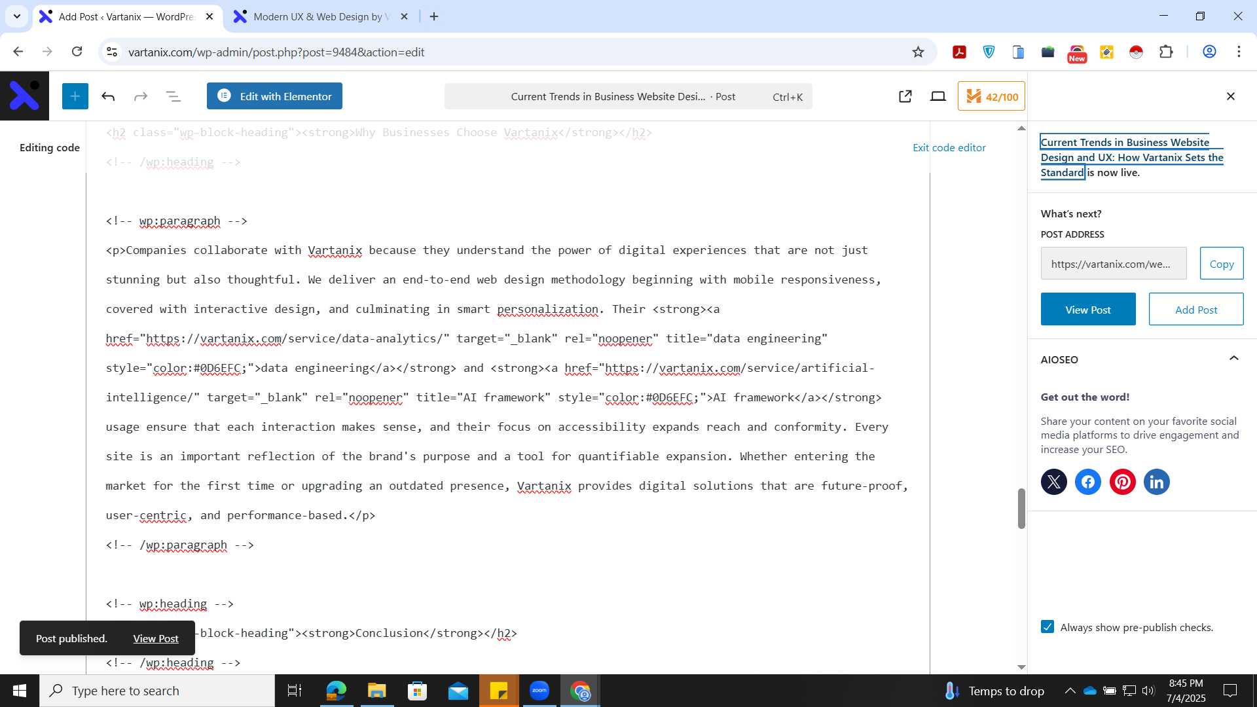Open File Explorer from the taskbar
1257x707 pixels.
[376, 691]
